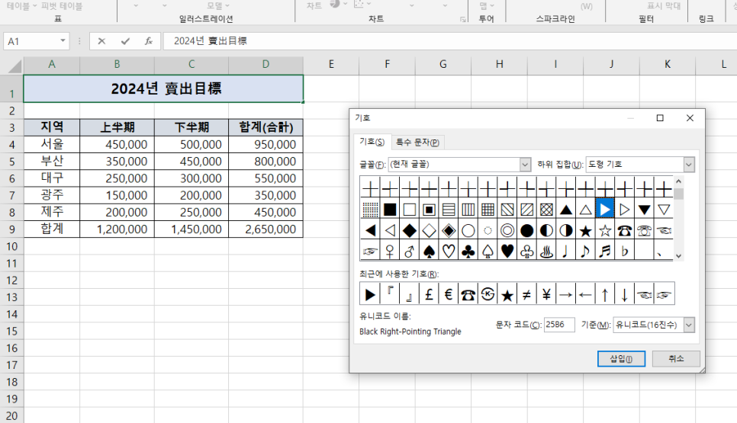
Task: Select the female sign symbol
Action: 390,252
